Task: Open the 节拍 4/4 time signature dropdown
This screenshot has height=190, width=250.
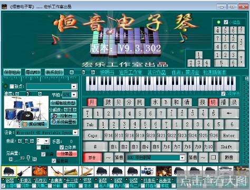Action: (x=74, y=95)
